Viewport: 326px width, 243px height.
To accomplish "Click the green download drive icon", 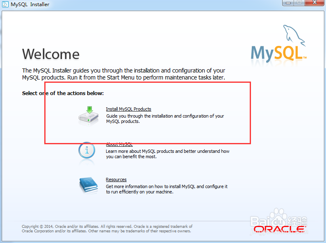I will [x=89, y=116].
